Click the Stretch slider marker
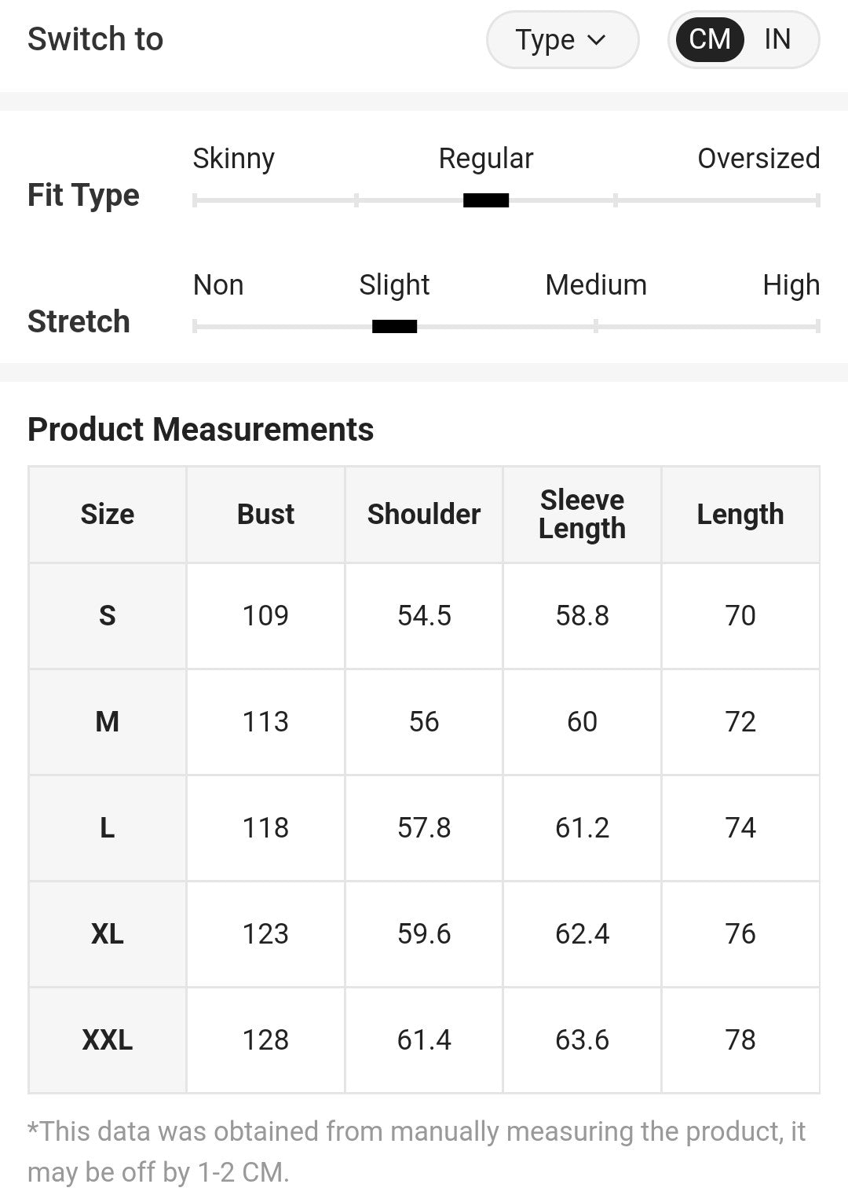The height and width of the screenshot is (1195, 848). [394, 326]
